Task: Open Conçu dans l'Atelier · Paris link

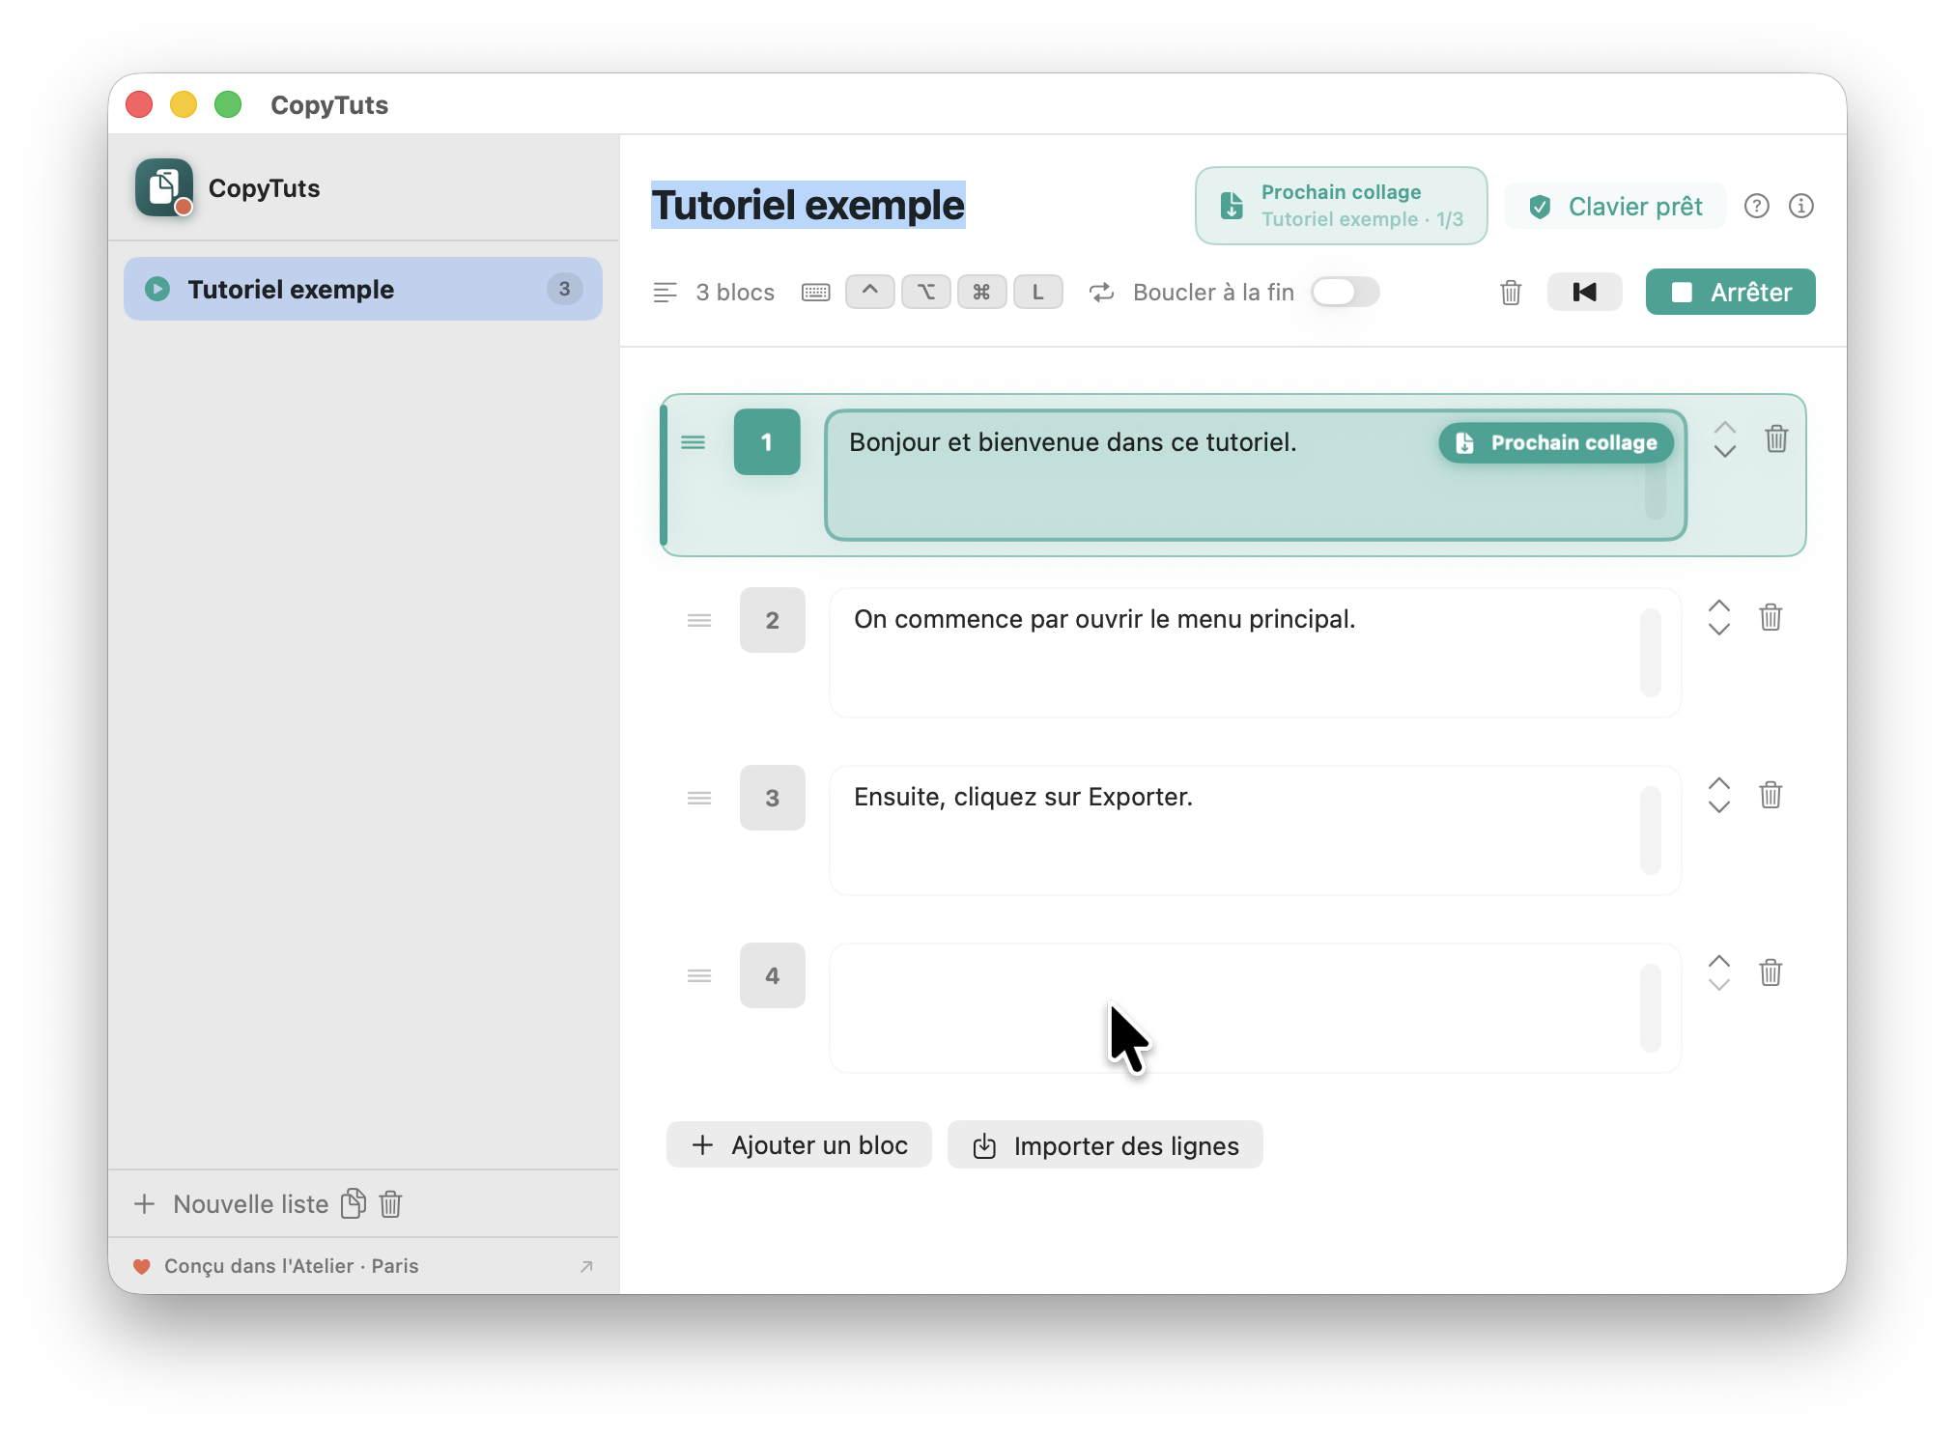Action: coord(363,1266)
